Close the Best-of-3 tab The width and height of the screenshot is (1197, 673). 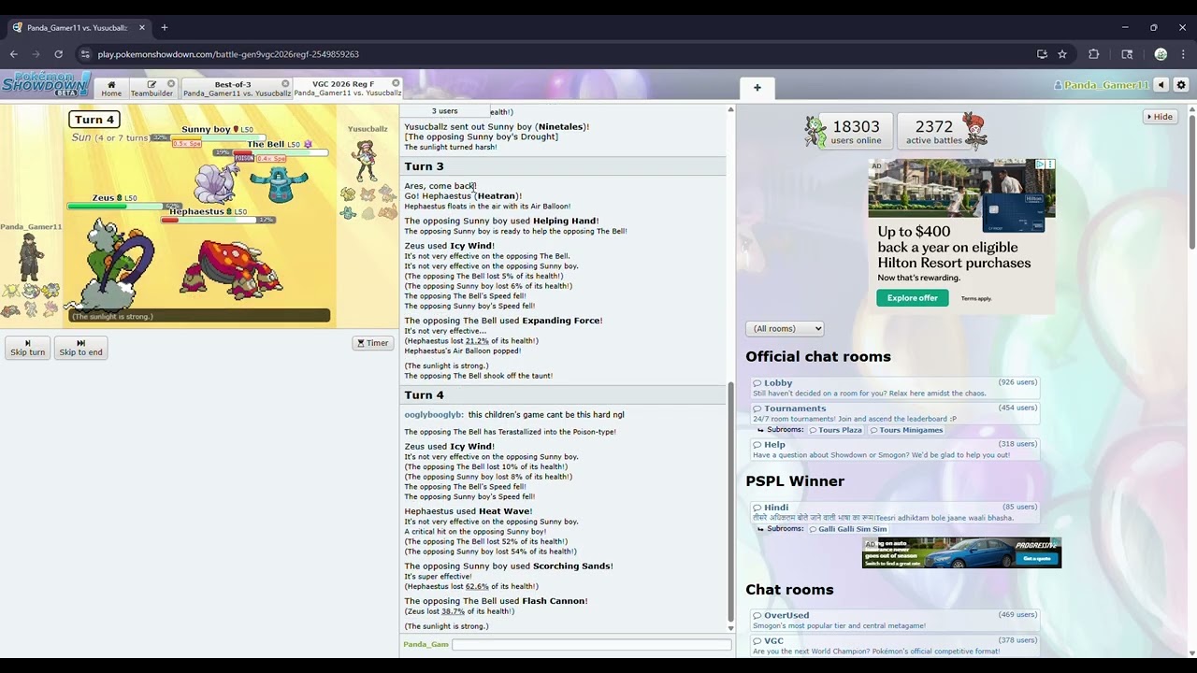click(285, 84)
